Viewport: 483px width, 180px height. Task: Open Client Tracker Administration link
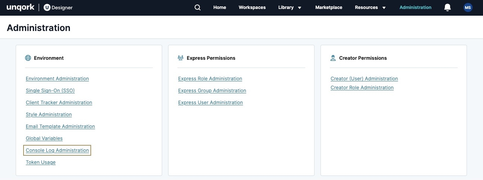click(x=59, y=103)
